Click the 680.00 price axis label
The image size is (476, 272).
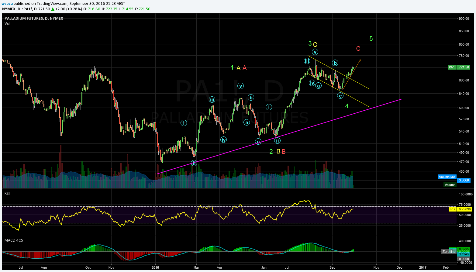click(464, 80)
